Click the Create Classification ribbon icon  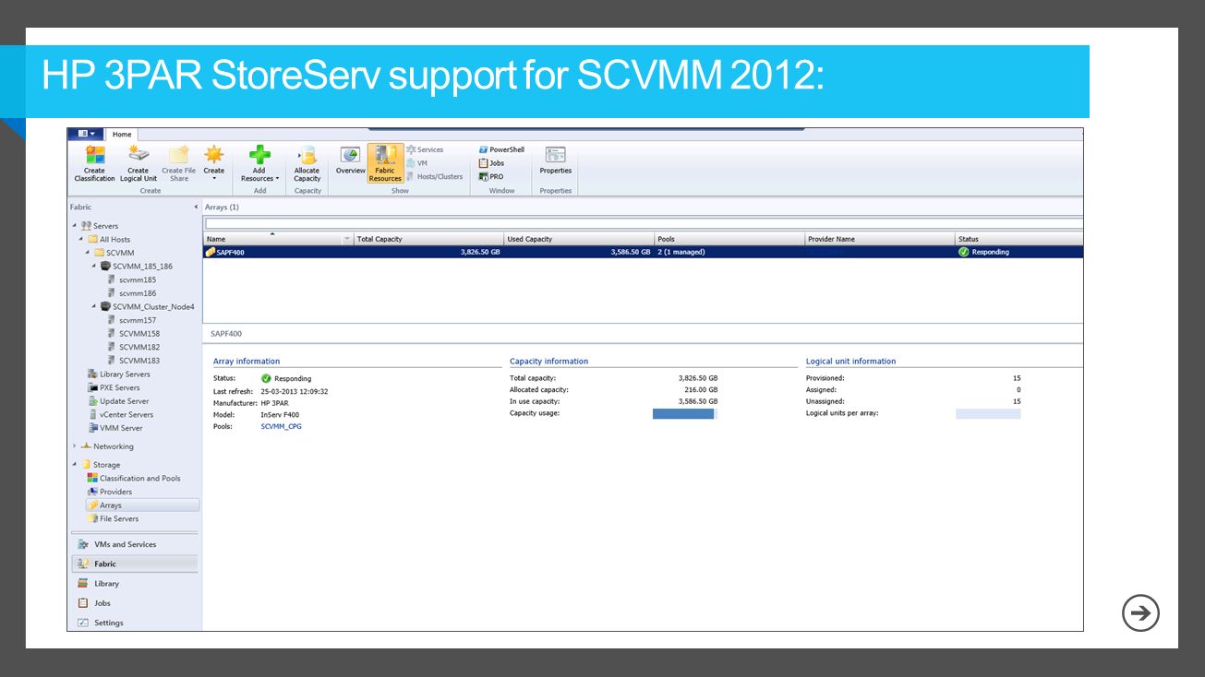coord(94,163)
